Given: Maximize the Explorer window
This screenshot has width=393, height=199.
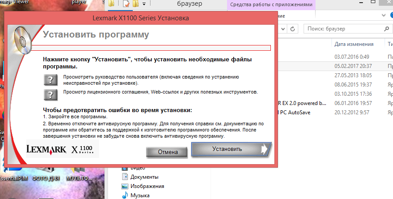Looking at the screenshot, I should click(x=373, y=2).
